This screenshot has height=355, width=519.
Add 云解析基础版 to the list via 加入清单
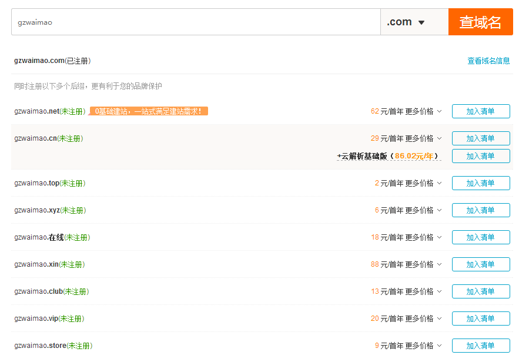480,156
